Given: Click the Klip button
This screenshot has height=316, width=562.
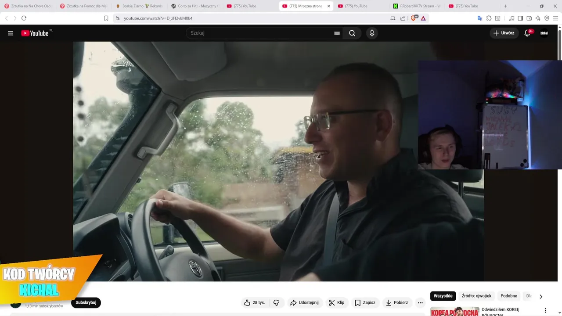Looking at the screenshot, I should (337, 302).
